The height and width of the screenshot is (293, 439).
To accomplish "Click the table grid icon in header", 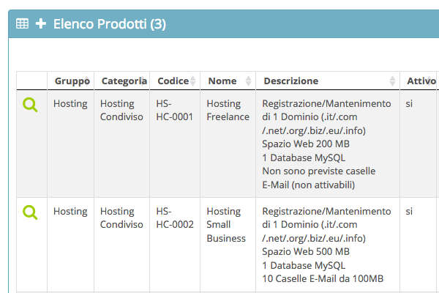I will click(x=22, y=23).
